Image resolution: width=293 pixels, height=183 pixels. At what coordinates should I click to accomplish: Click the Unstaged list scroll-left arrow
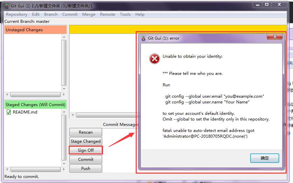pos(7,94)
